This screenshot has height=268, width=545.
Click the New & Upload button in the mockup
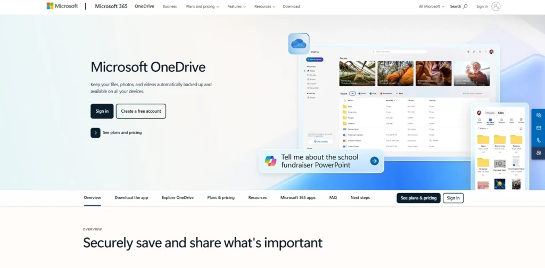tap(315, 60)
